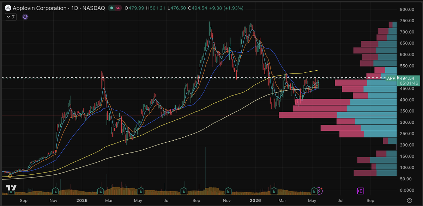Click the 400.00 price axis label
This screenshot has height=206, width=423.
(407, 100)
